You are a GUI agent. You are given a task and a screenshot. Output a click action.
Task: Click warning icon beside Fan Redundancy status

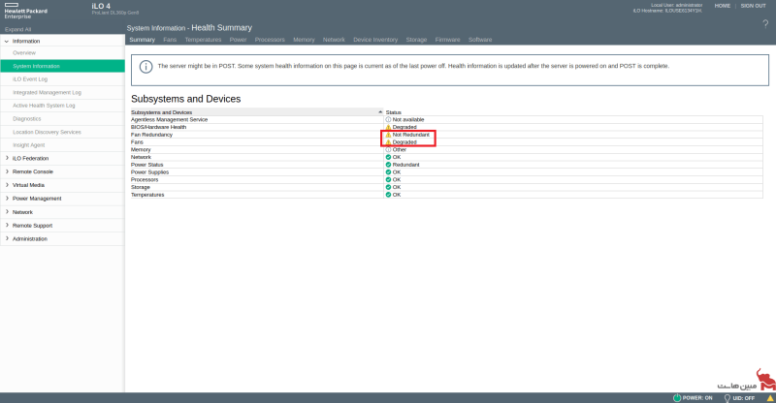(388, 135)
